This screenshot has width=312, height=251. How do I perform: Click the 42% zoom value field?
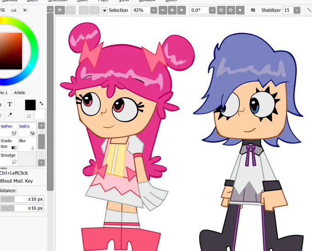point(141,11)
